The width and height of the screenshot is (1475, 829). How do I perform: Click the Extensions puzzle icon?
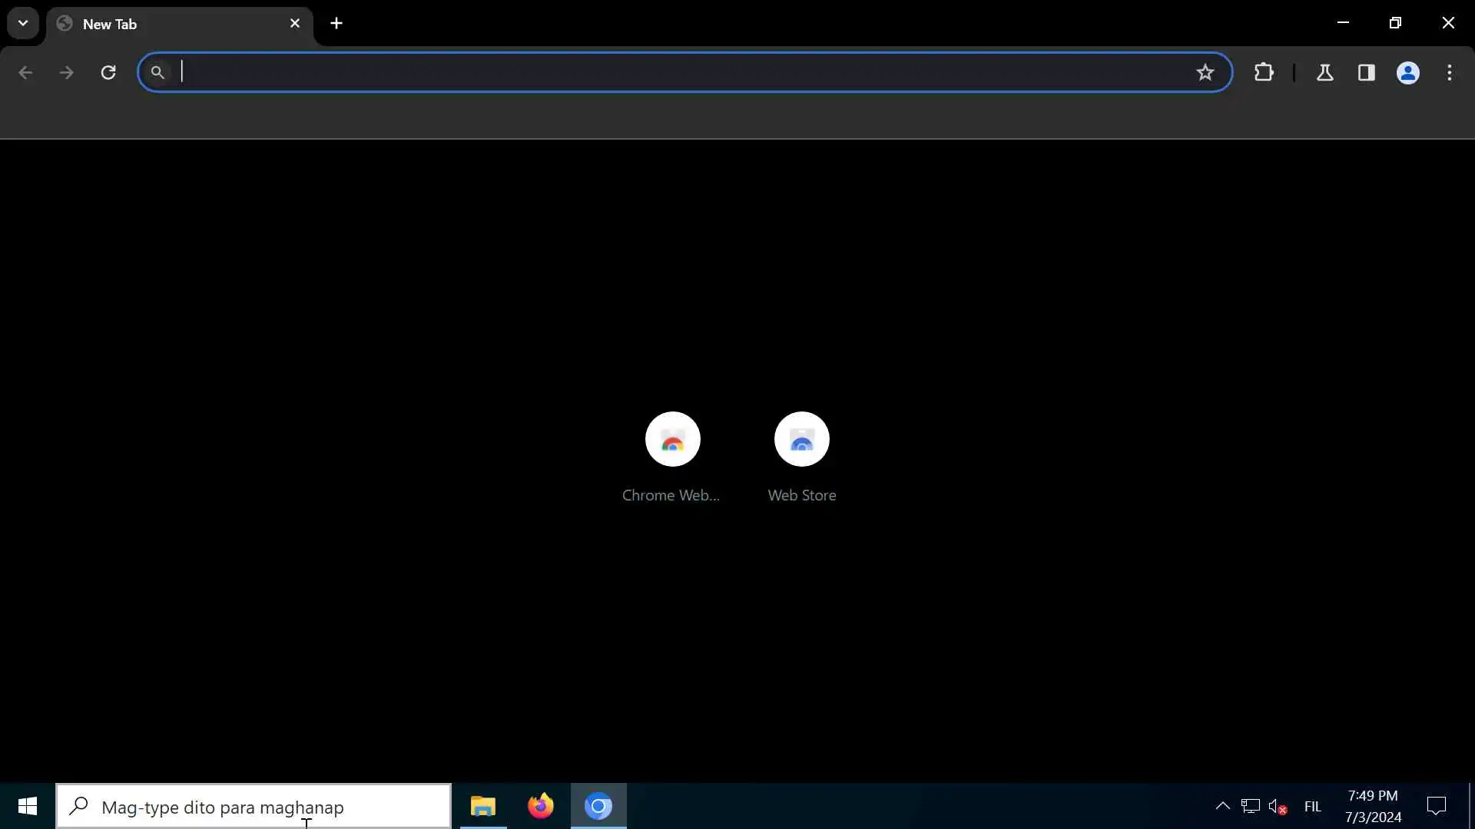(1264, 72)
